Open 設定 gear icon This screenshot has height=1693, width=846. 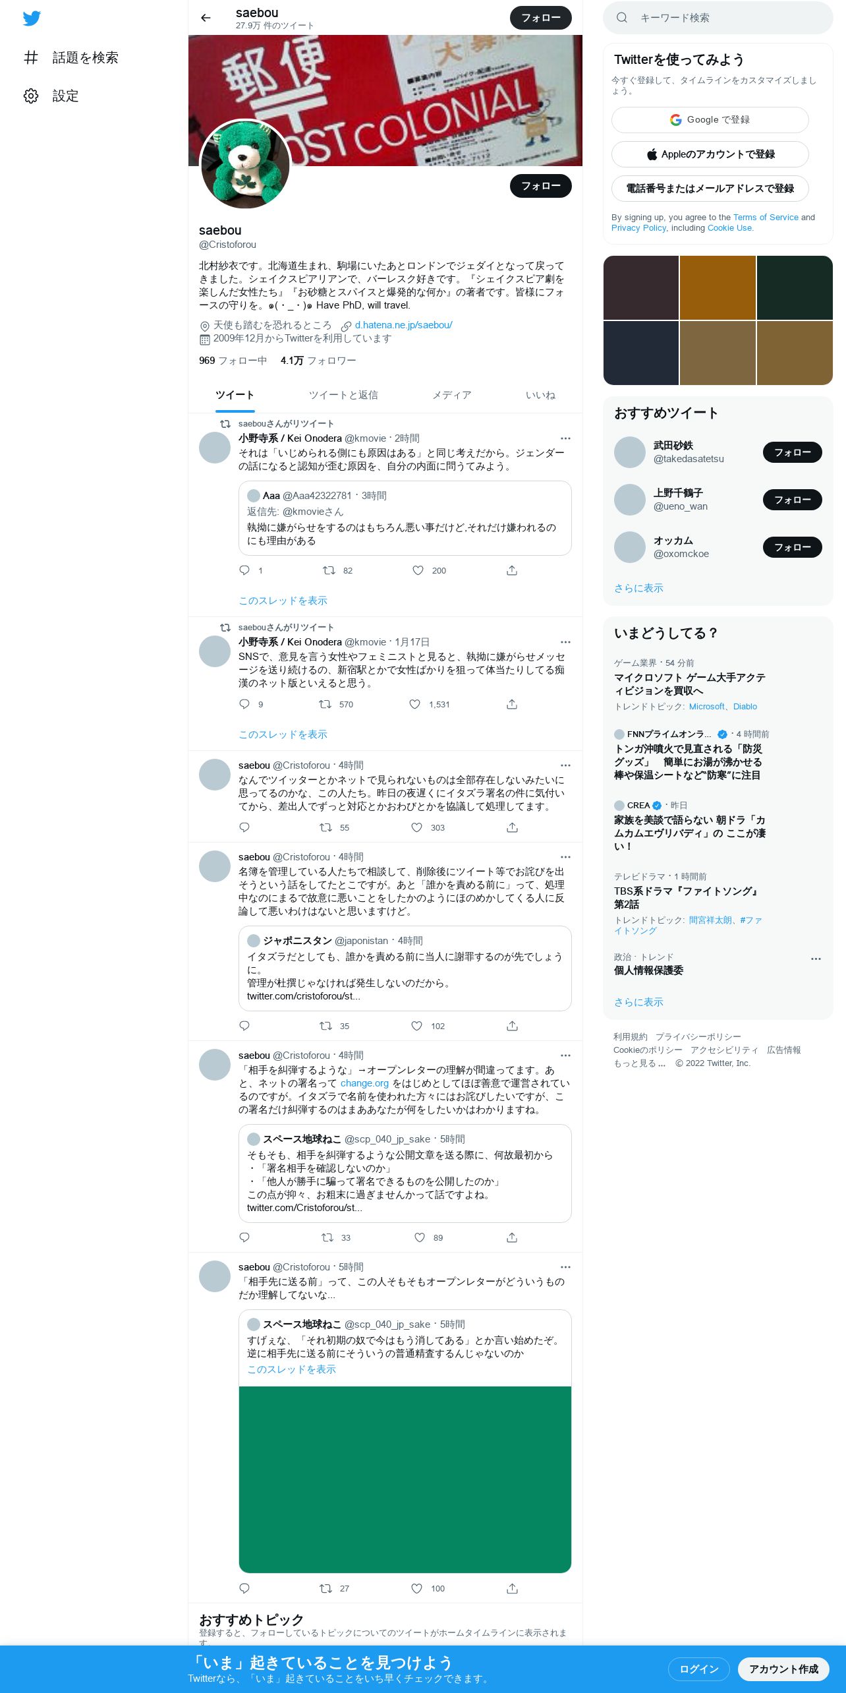pyautogui.click(x=31, y=96)
